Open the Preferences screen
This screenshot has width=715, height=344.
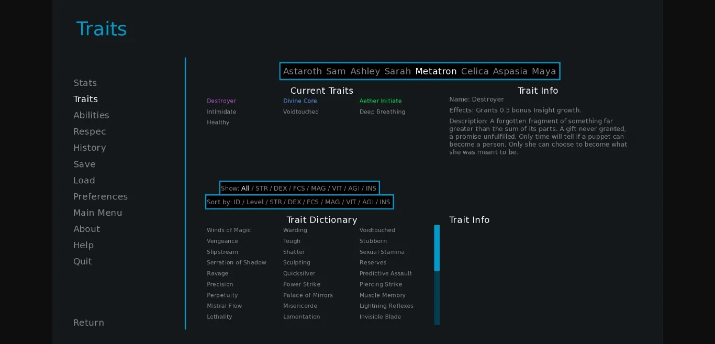[100, 196]
